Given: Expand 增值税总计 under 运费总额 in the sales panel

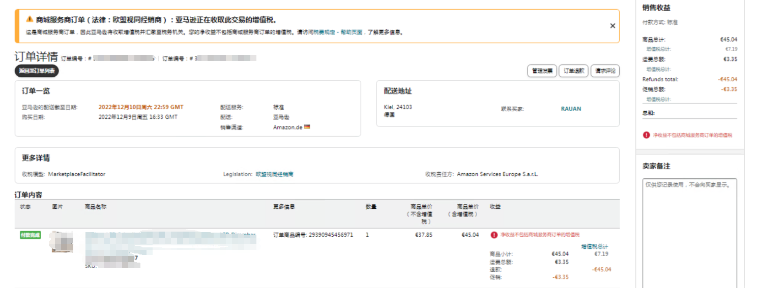Looking at the screenshot, I should (x=658, y=69).
